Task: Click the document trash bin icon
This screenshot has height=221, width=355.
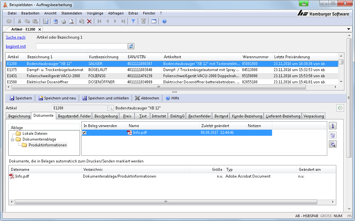Action: 333,135
